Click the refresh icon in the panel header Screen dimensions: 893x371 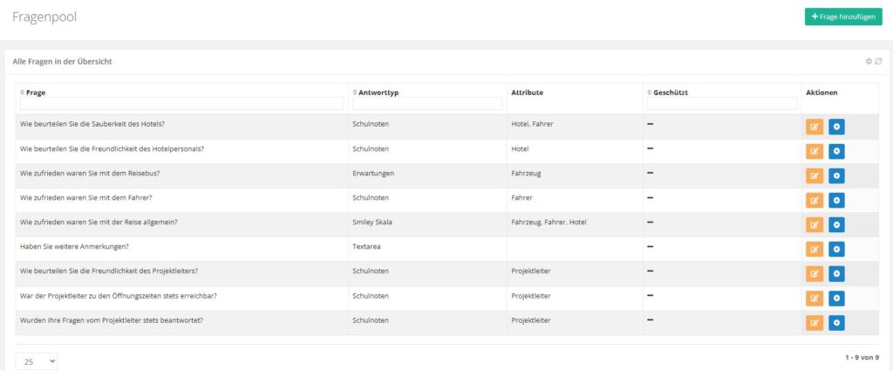click(878, 61)
